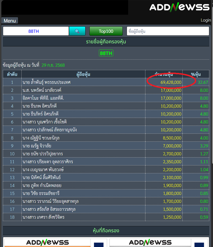Screen dimensions: 213x247
Task: Click the หุ้นที่ถือครอง section header
Action: click(106, 230)
